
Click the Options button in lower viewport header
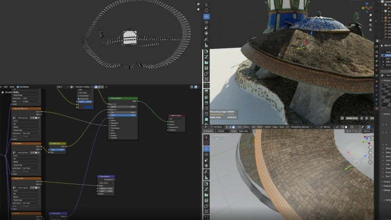368,131
